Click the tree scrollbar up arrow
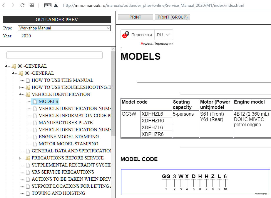The width and height of the screenshot is (271, 198). tap(113, 49)
